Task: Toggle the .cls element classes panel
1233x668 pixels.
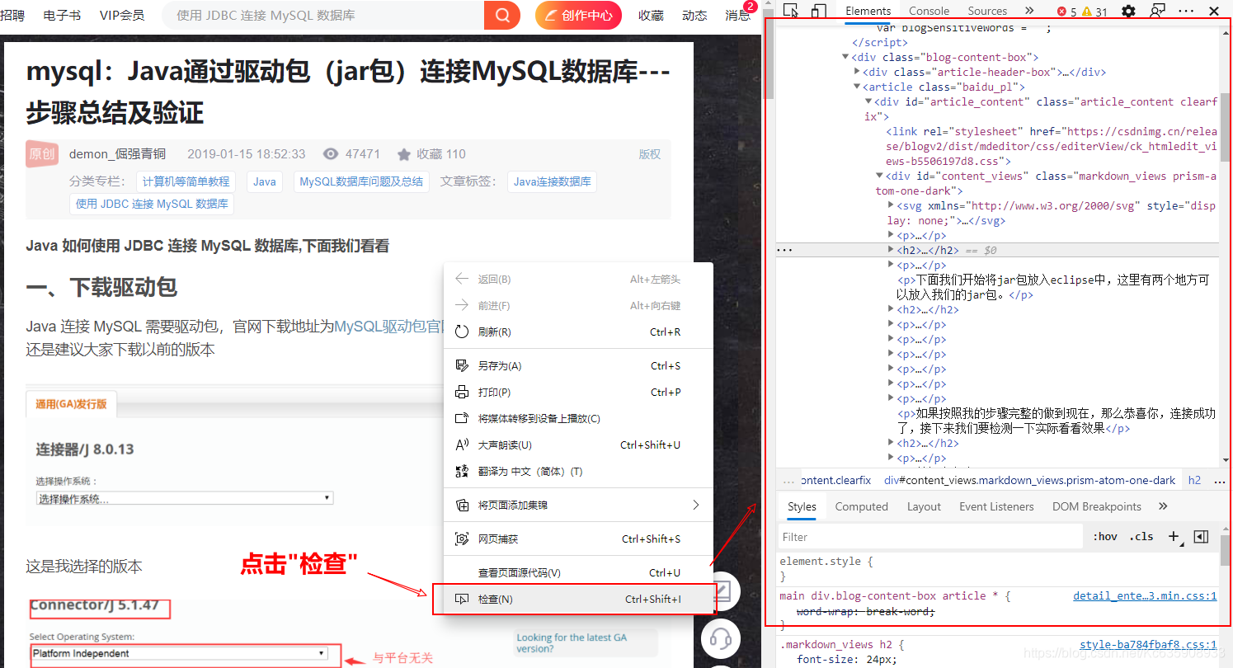Action: (x=1141, y=536)
